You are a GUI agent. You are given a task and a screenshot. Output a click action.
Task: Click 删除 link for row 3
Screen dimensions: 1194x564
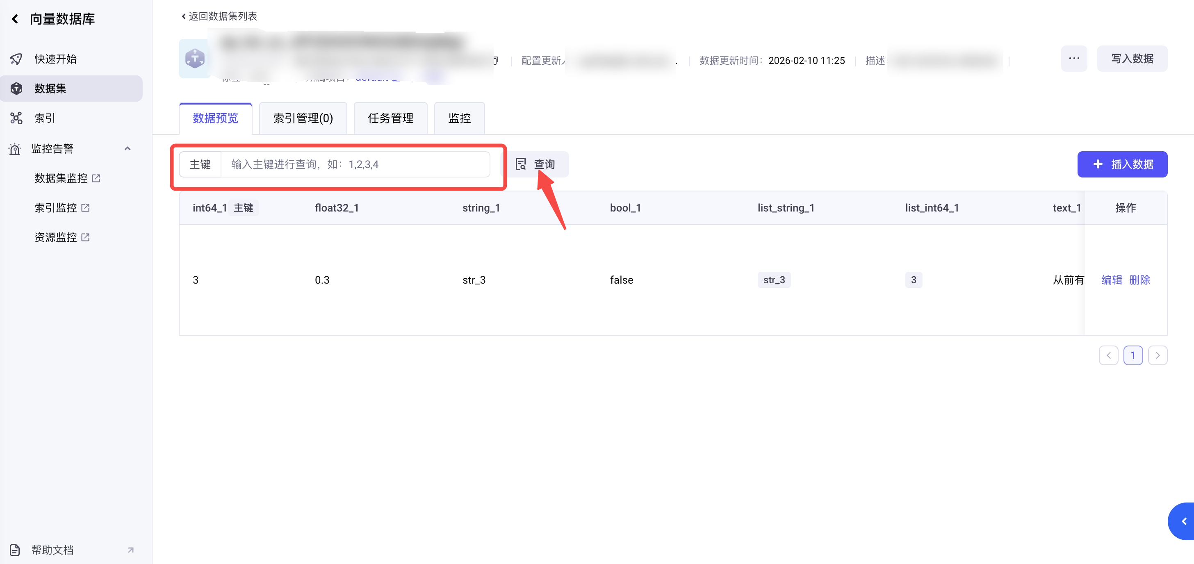pyautogui.click(x=1139, y=280)
